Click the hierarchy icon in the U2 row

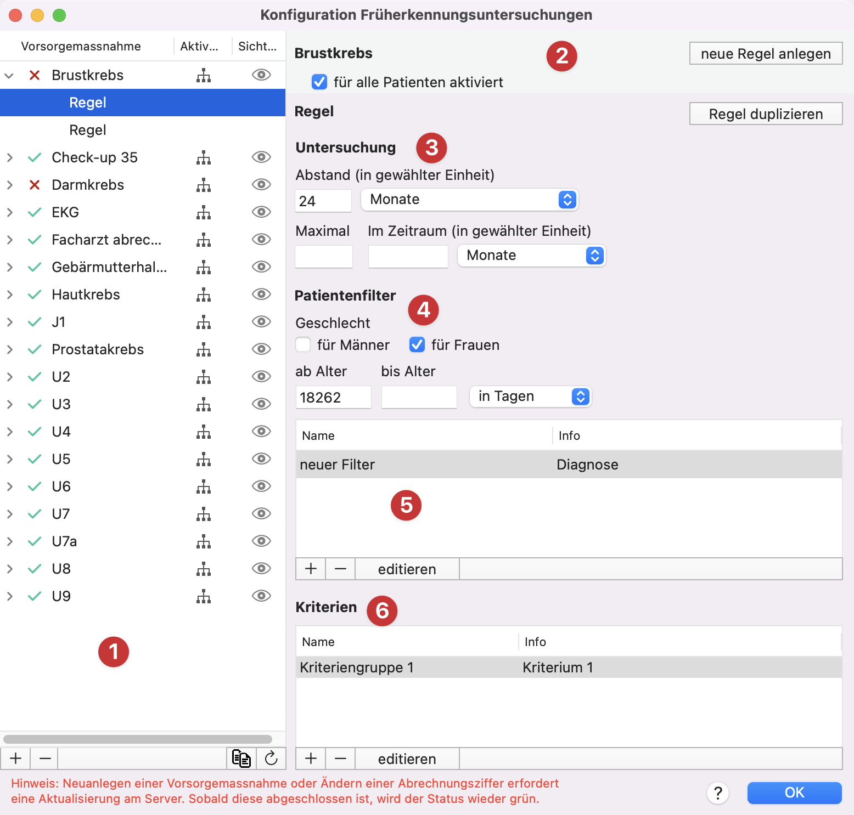click(x=204, y=377)
